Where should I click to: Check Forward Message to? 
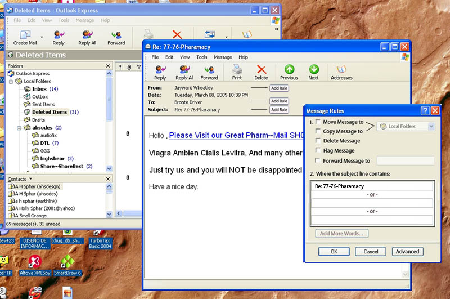point(318,160)
